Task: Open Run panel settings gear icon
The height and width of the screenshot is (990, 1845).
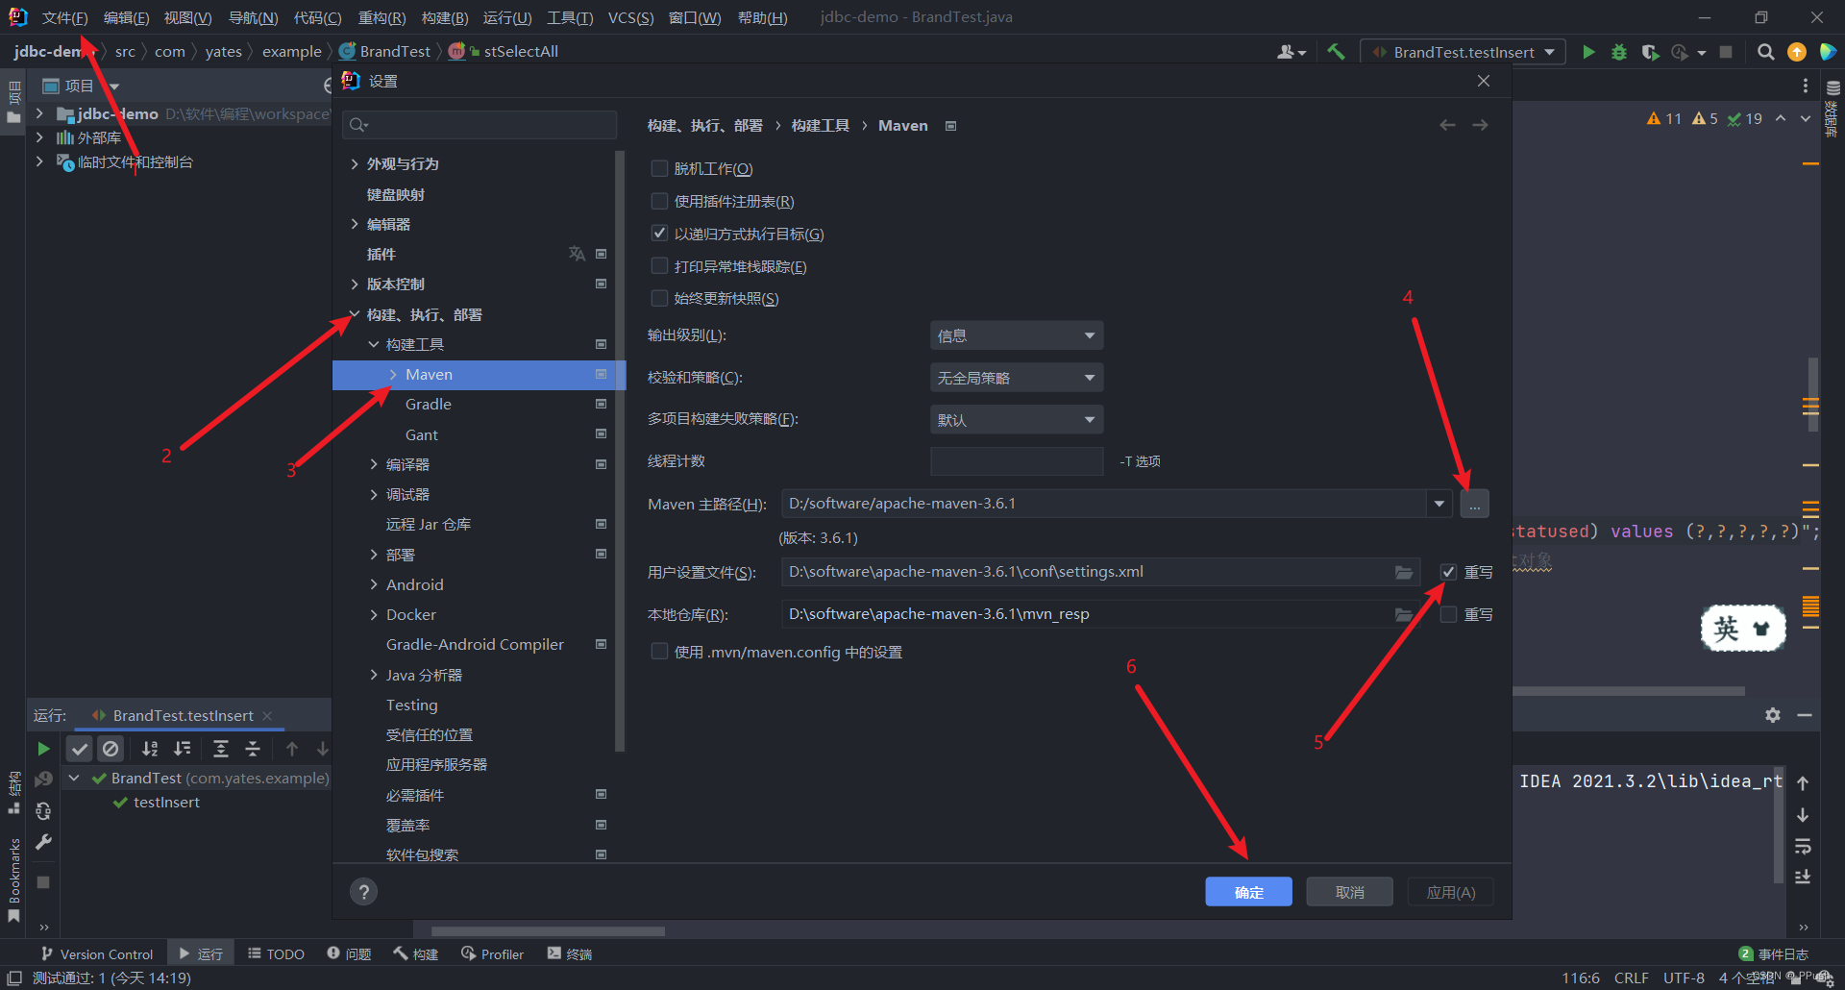Action: [1772, 715]
